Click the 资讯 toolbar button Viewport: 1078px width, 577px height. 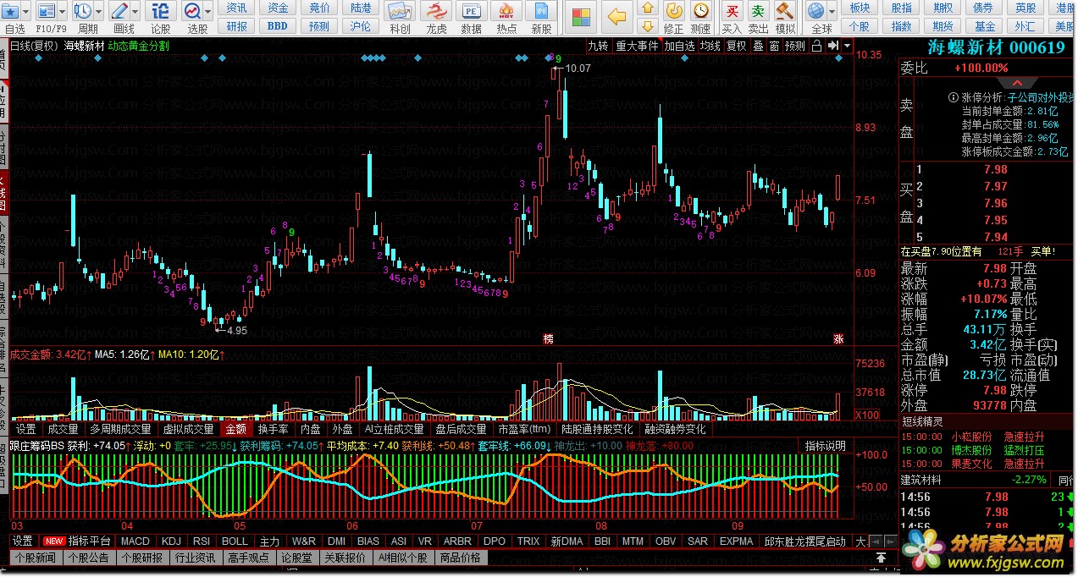point(237,8)
